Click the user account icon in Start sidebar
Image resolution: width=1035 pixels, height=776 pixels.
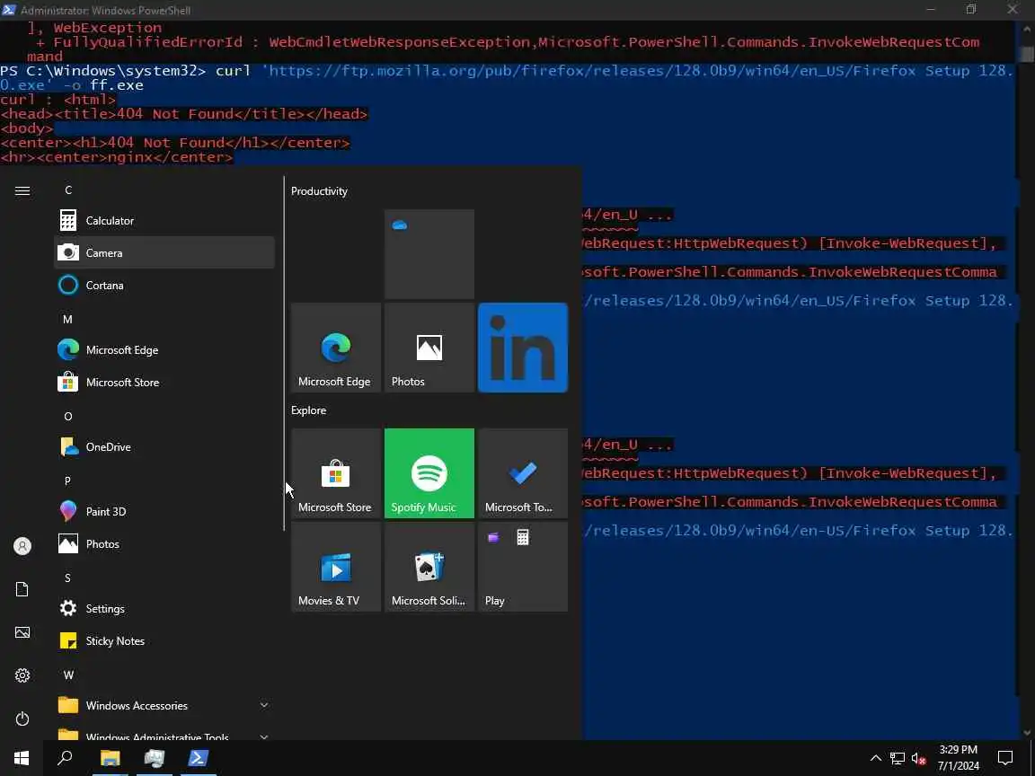click(22, 546)
